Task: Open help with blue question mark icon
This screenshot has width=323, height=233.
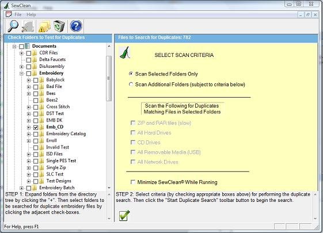Action: [x=76, y=26]
